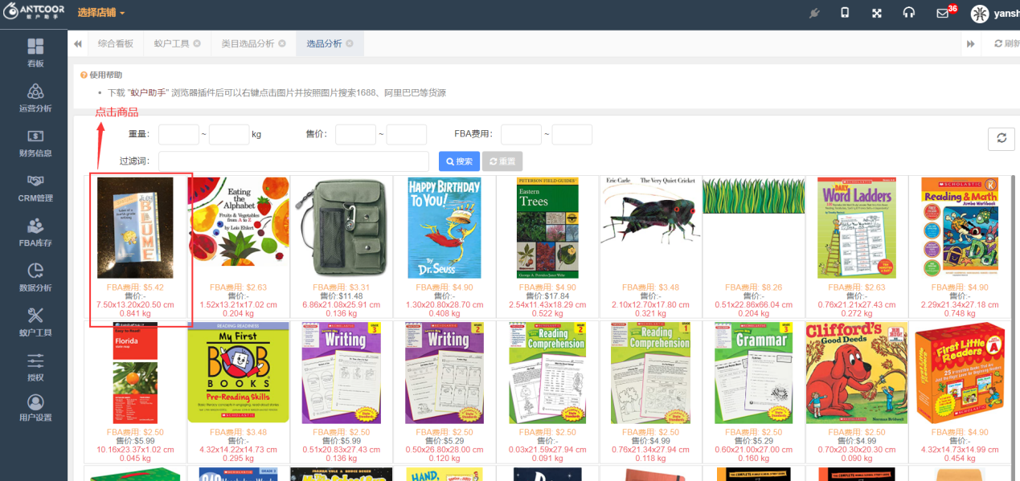Close the 蚁户工具 tab

pyautogui.click(x=197, y=43)
